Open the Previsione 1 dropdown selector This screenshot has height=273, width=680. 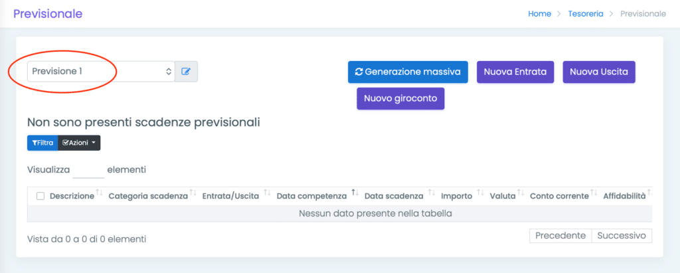pos(101,71)
